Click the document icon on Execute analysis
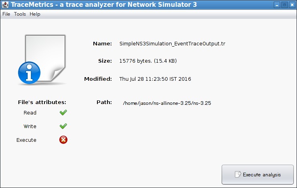297x188 pixels. pos(238,175)
